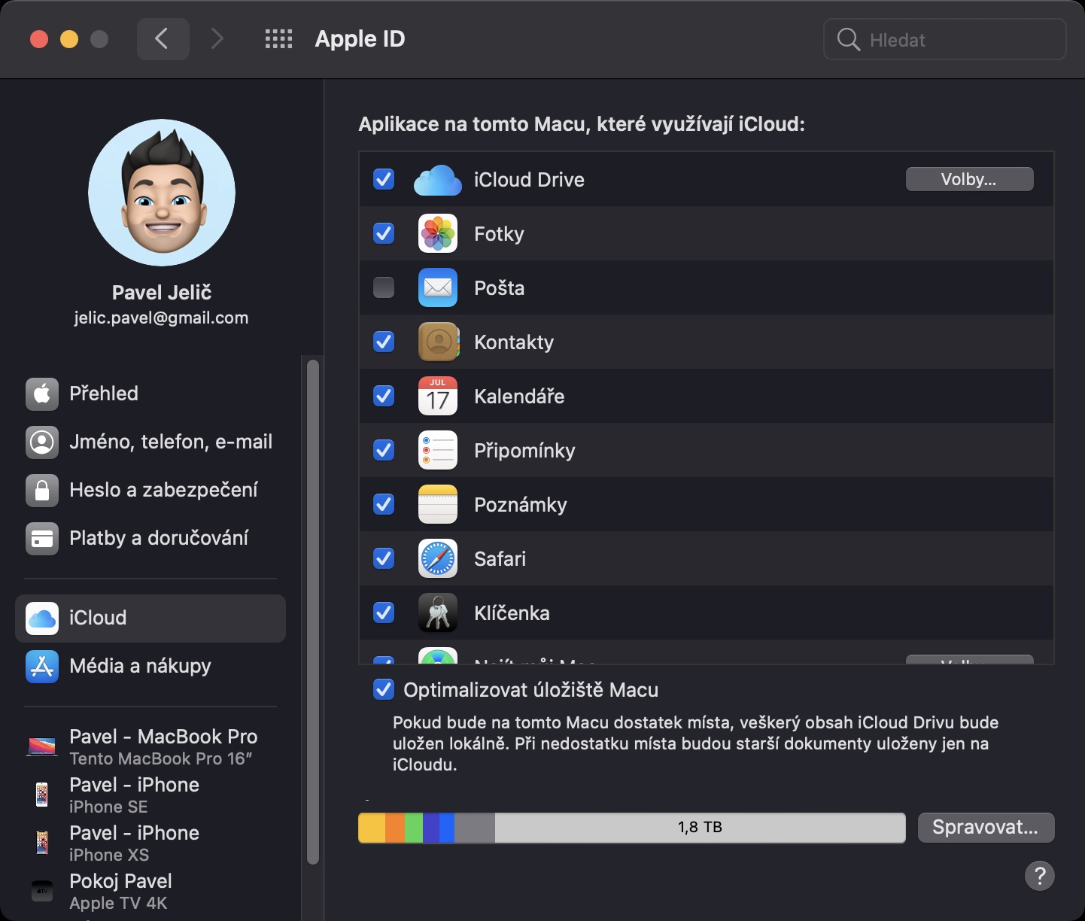Click the Fotky photos app icon
The width and height of the screenshot is (1085, 921).
pos(438,234)
